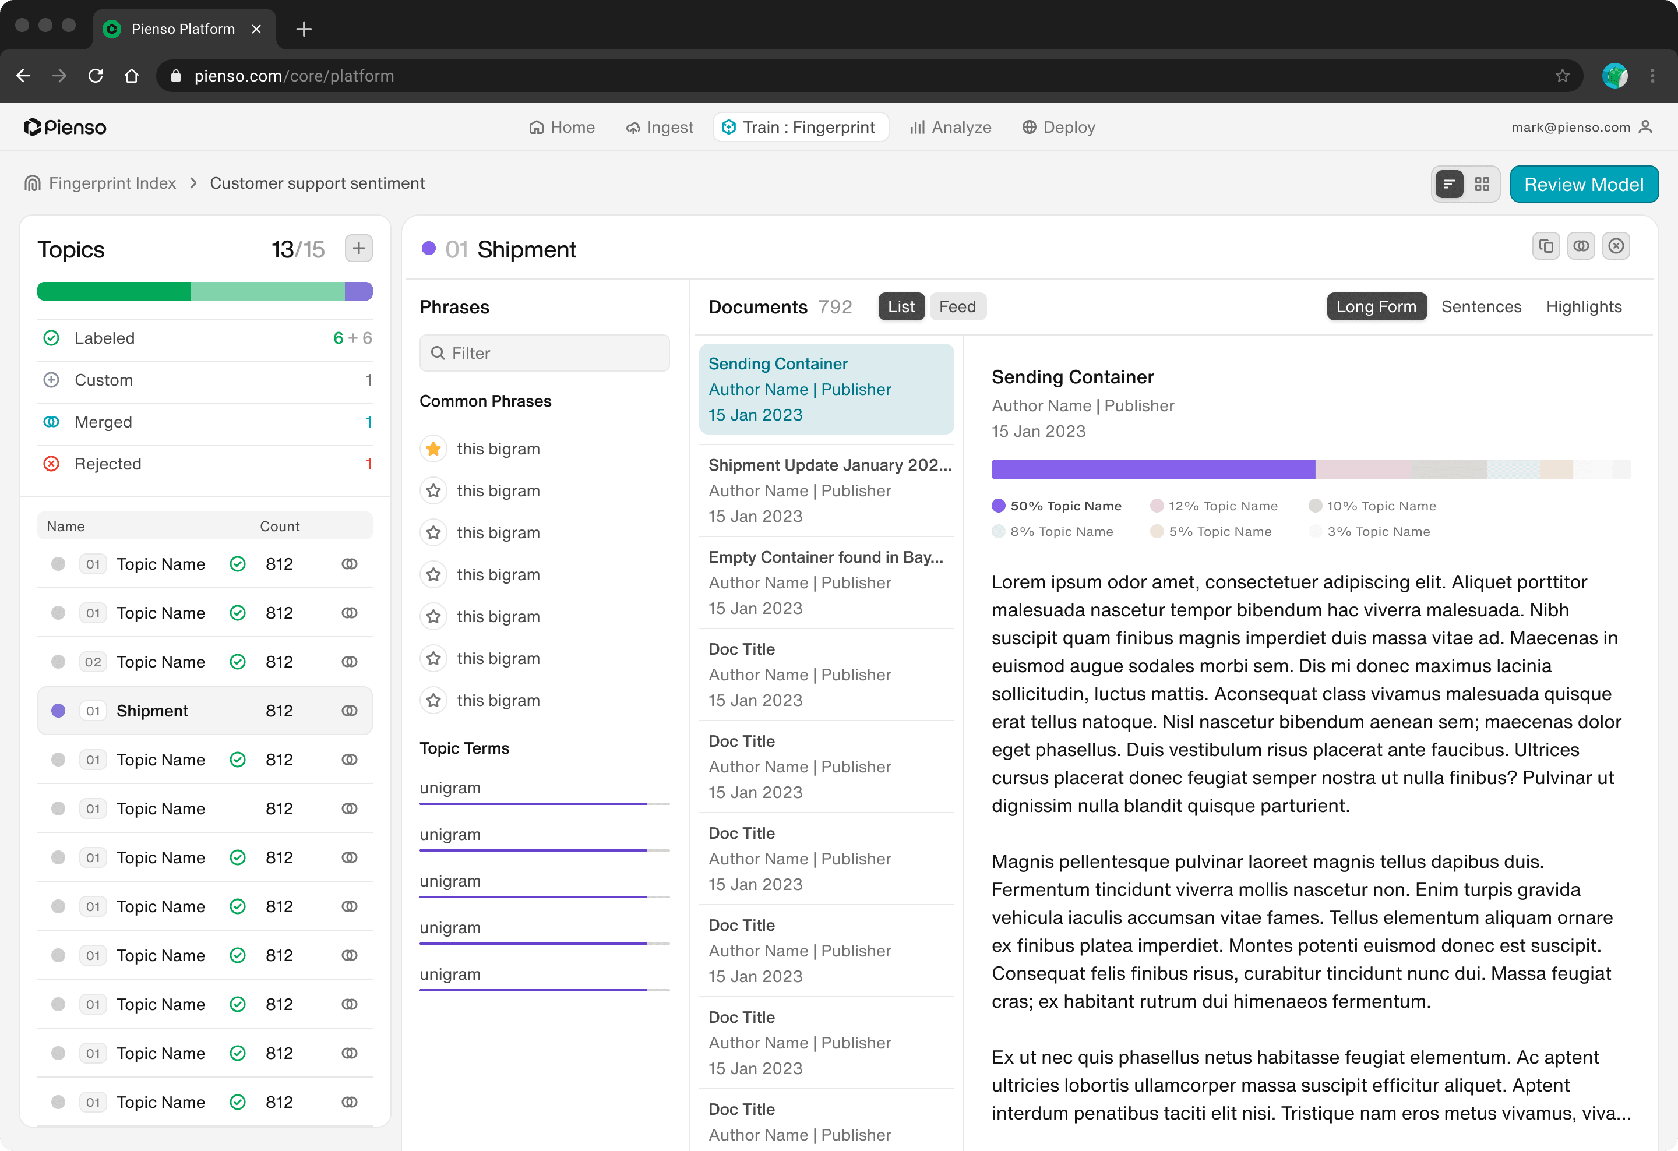Viewport: 1678px width, 1151px height.
Task: Click the Filter phrases input field
Action: coord(544,353)
